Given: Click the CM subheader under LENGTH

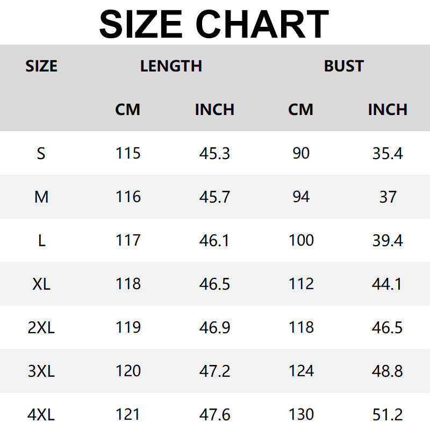Looking at the screenshot, I should (x=127, y=110).
